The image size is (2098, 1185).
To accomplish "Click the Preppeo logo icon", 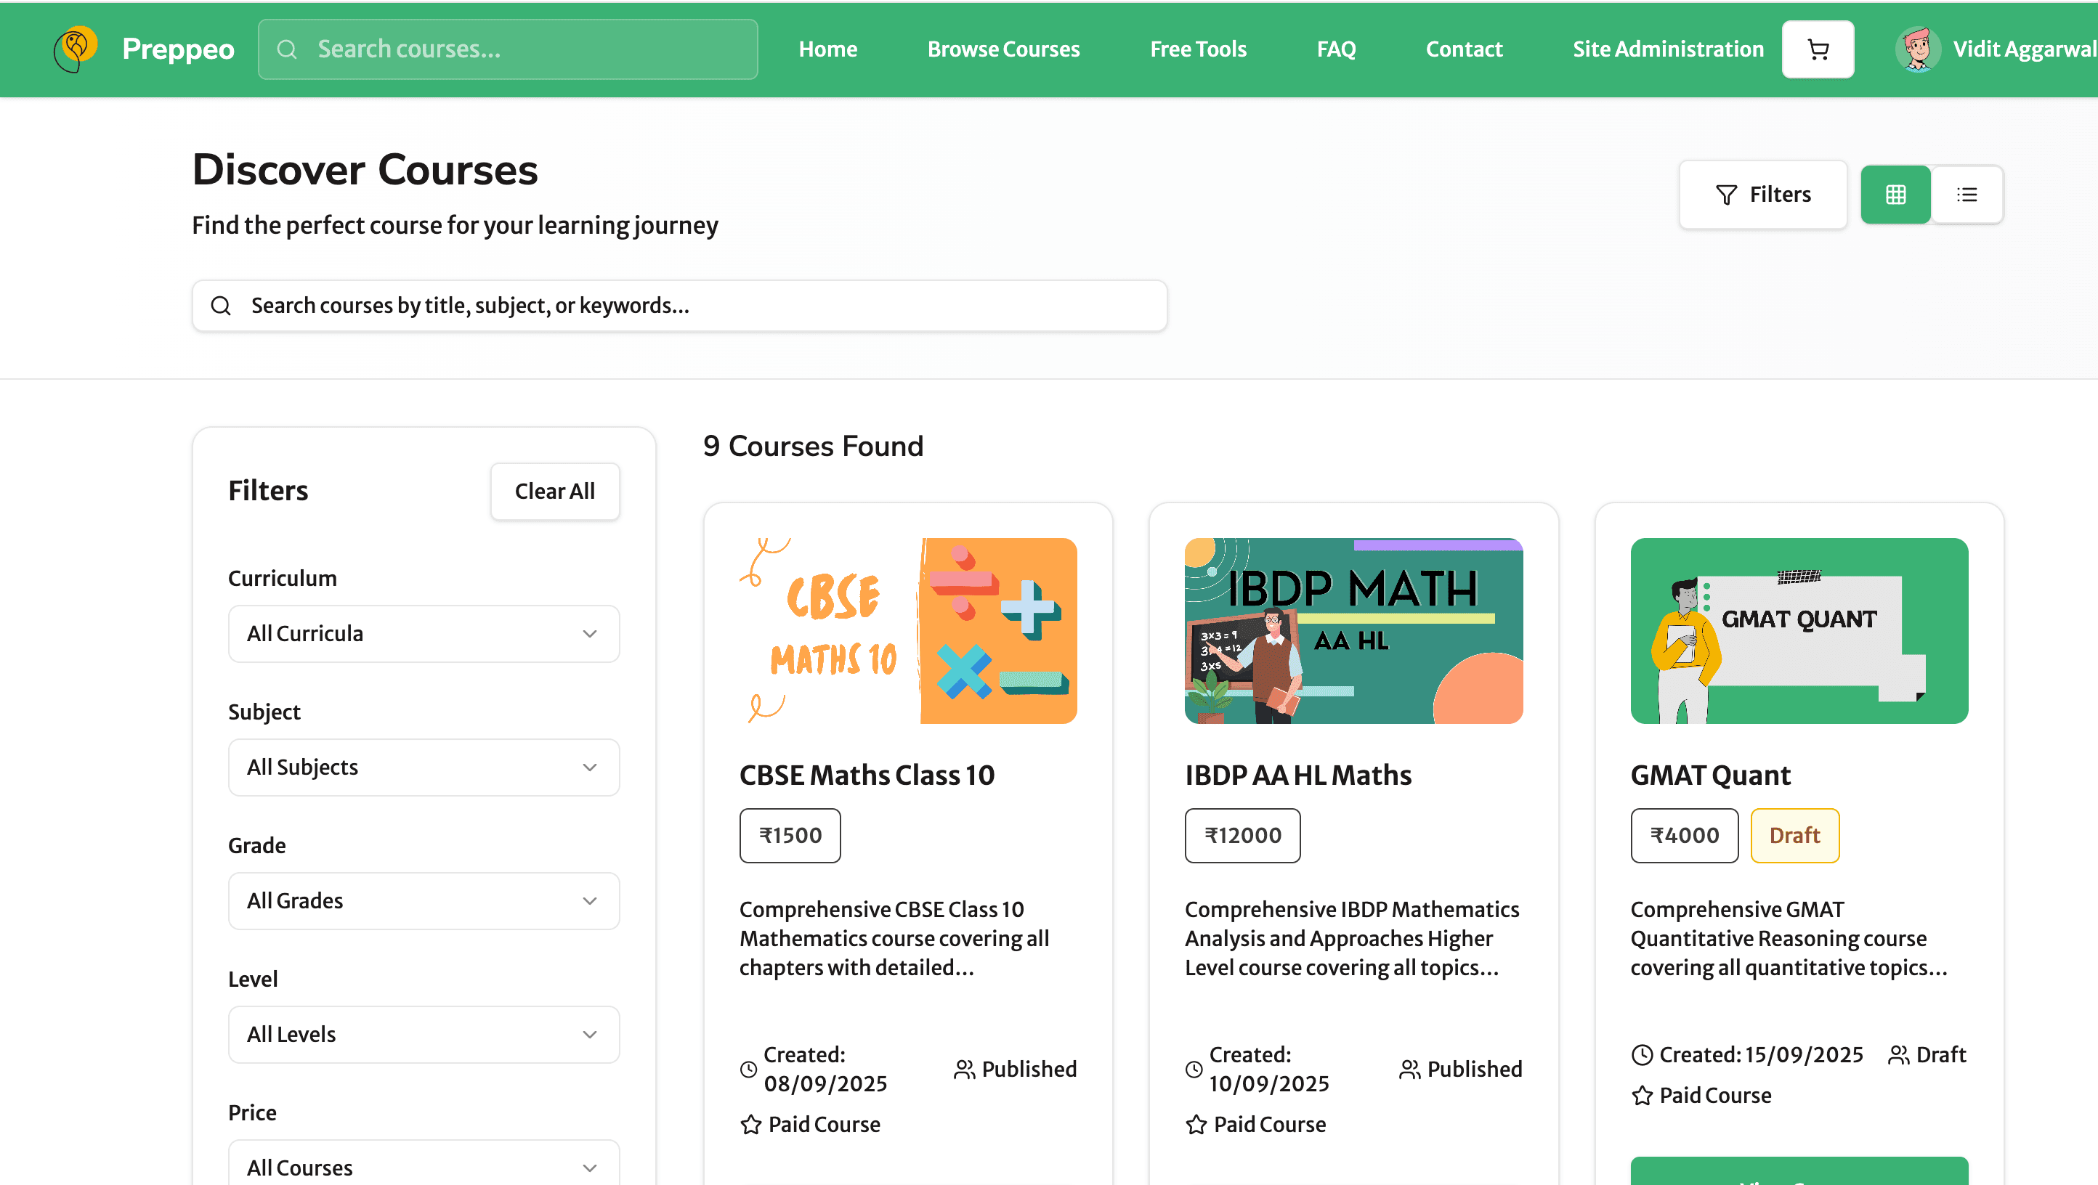I will click(x=76, y=49).
